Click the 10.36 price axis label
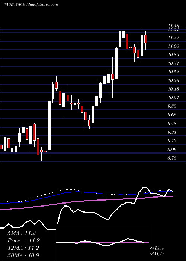The width and height of the screenshot is (186, 261). [x=173, y=81]
